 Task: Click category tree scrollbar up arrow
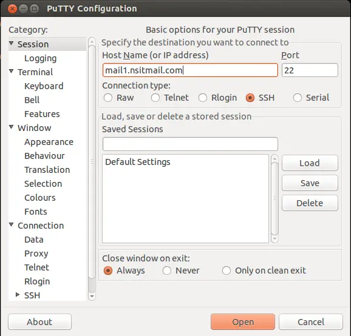tap(92, 42)
